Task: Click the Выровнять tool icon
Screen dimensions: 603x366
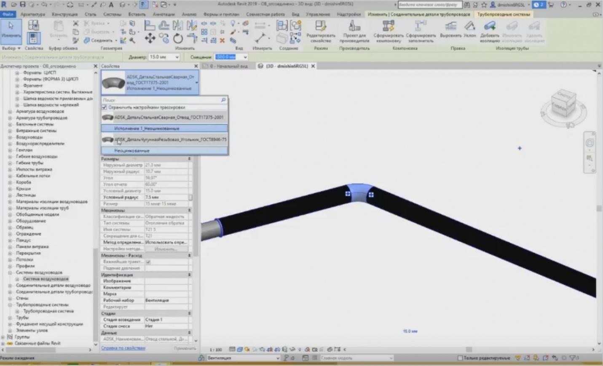Action: (450, 26)
